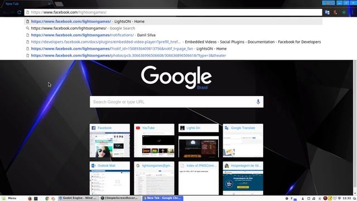
Task: Select the notifications suggestion titled Danil Silva
Action: (173, 35)
